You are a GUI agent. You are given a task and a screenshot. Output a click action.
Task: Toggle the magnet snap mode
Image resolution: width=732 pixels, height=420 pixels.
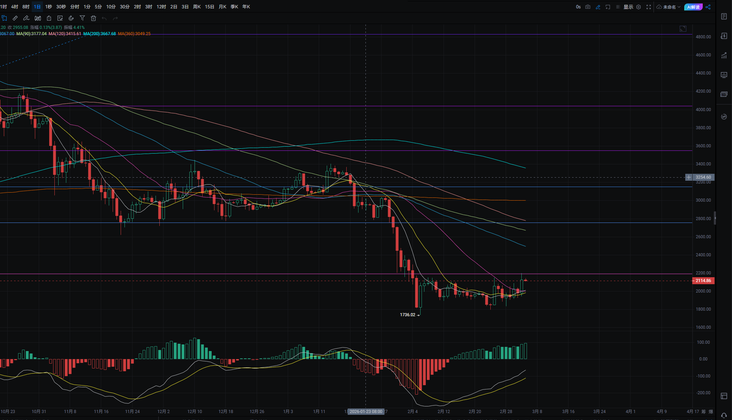point(71,18)
